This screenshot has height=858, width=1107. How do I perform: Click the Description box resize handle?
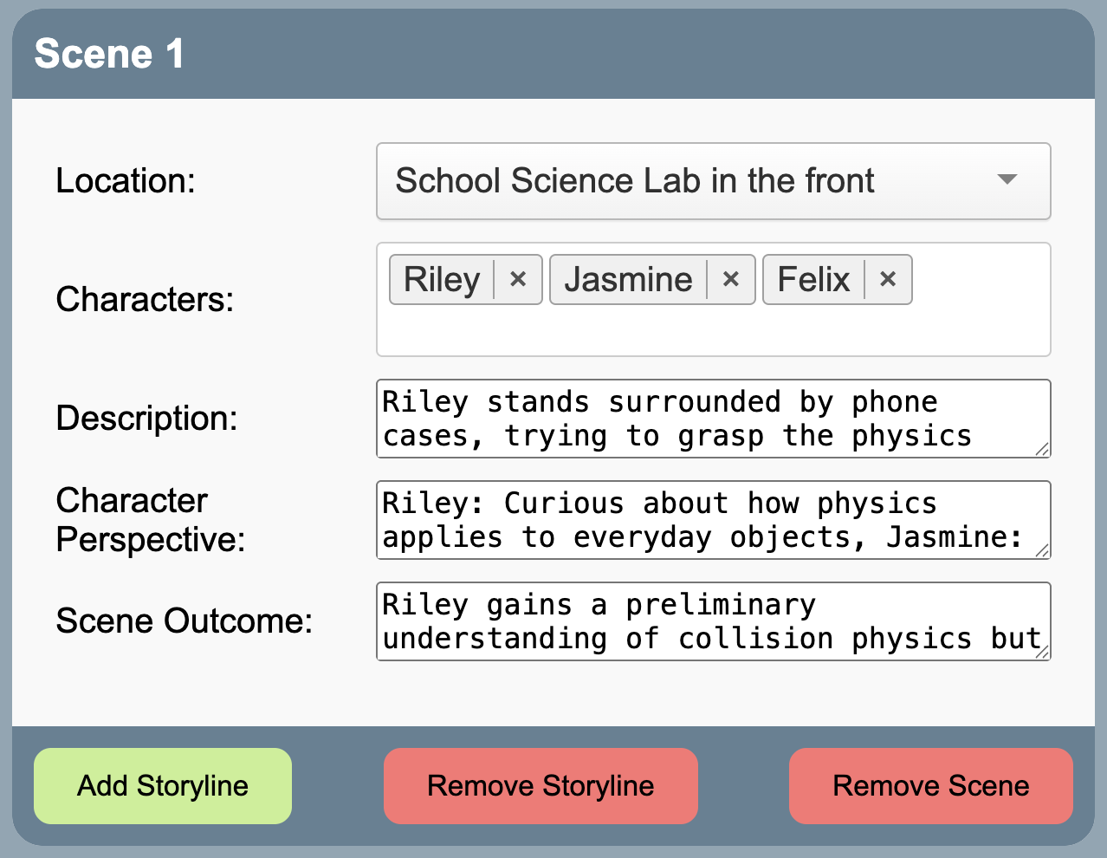click(1042, 449)
